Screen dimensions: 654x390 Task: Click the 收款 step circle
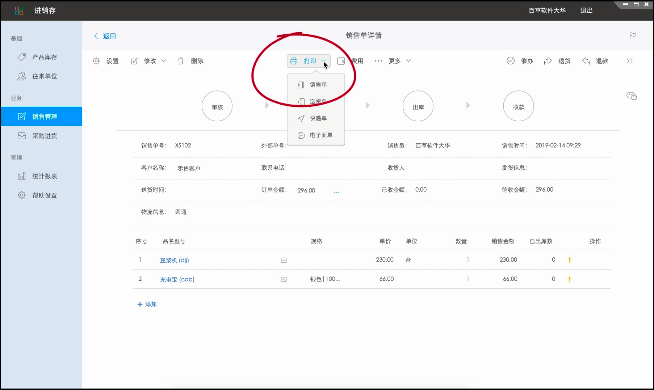click(x=519, y=106)
